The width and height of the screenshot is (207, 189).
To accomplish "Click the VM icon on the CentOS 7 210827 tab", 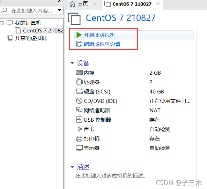I will click(108, 4).
